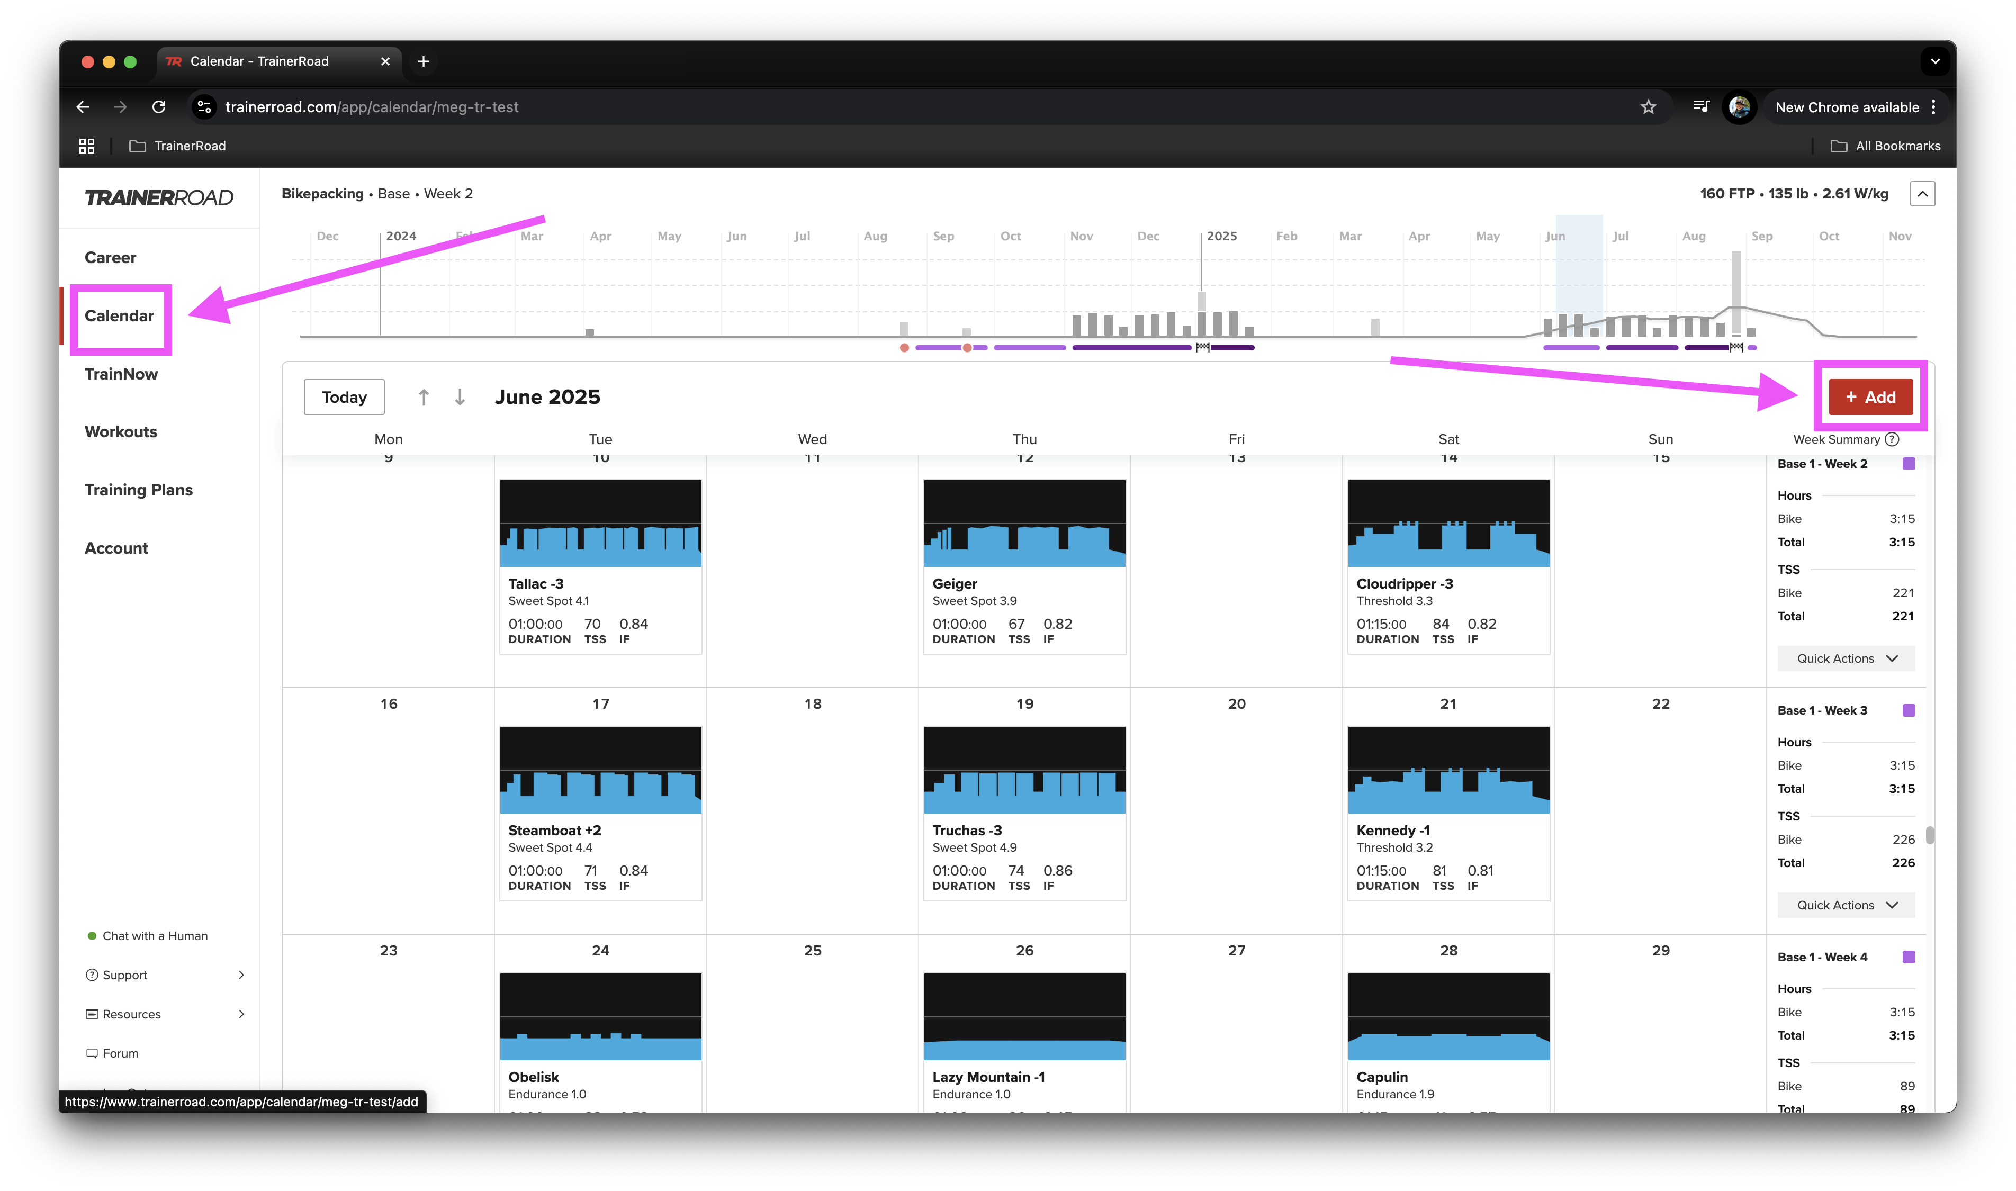
Task: Open the Chrome profile avatar
Action: coord(1739,107)
